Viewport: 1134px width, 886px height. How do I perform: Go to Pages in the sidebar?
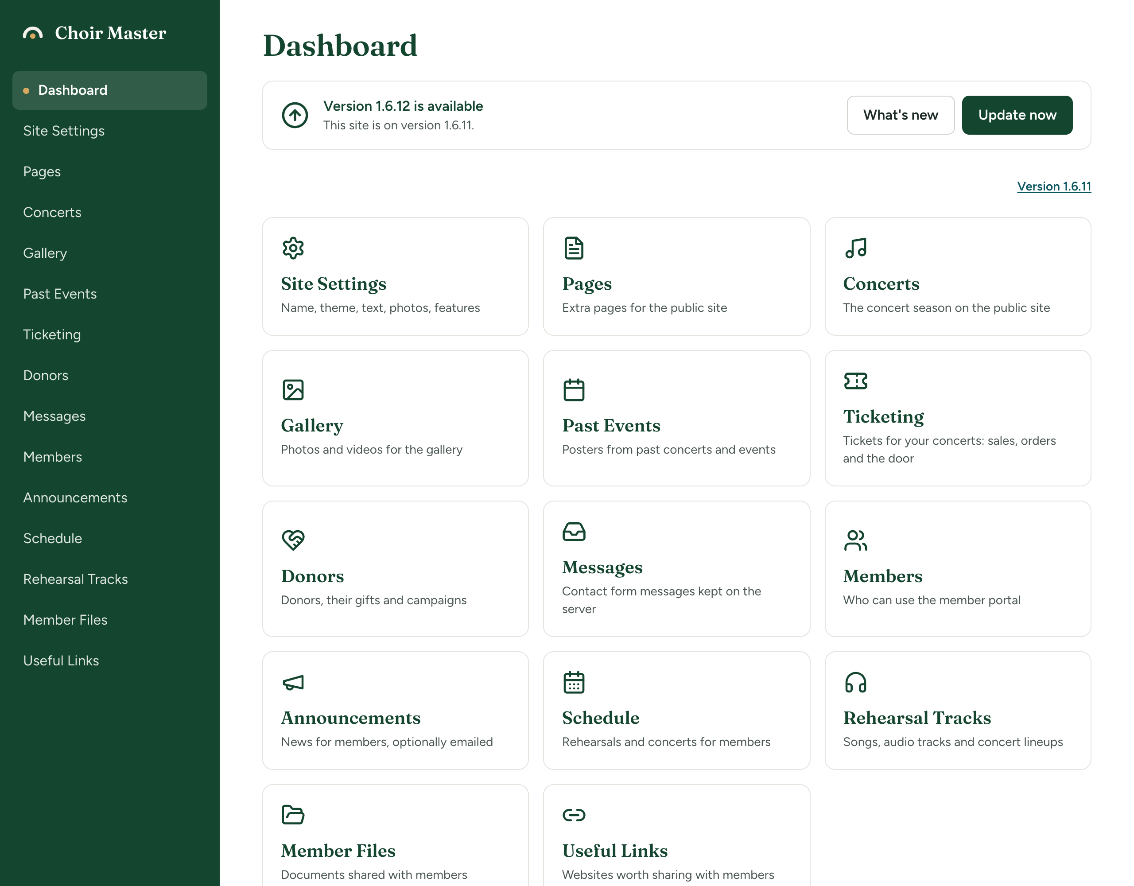(x=109, y=172)
